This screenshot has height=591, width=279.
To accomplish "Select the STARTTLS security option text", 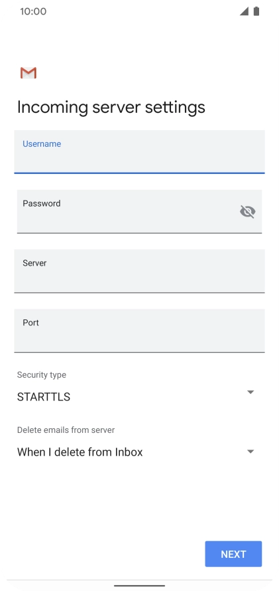I will click(x=44, y=397).
